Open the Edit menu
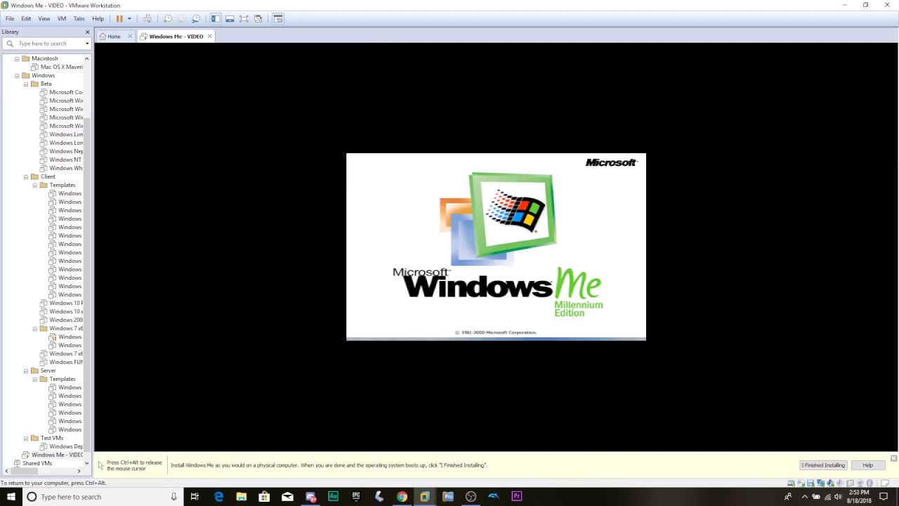The image size is (899, 506). click(26, 19)
